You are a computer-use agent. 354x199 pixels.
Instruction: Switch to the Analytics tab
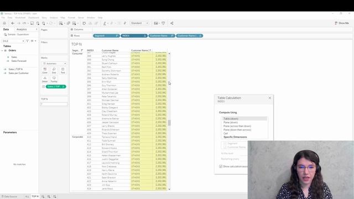coord(22,29)
